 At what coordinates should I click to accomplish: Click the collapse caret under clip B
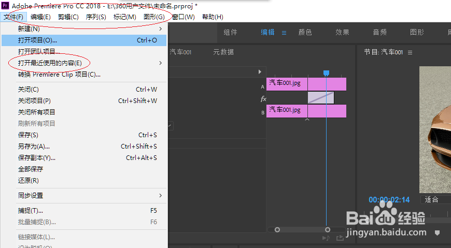coord(307,120)
